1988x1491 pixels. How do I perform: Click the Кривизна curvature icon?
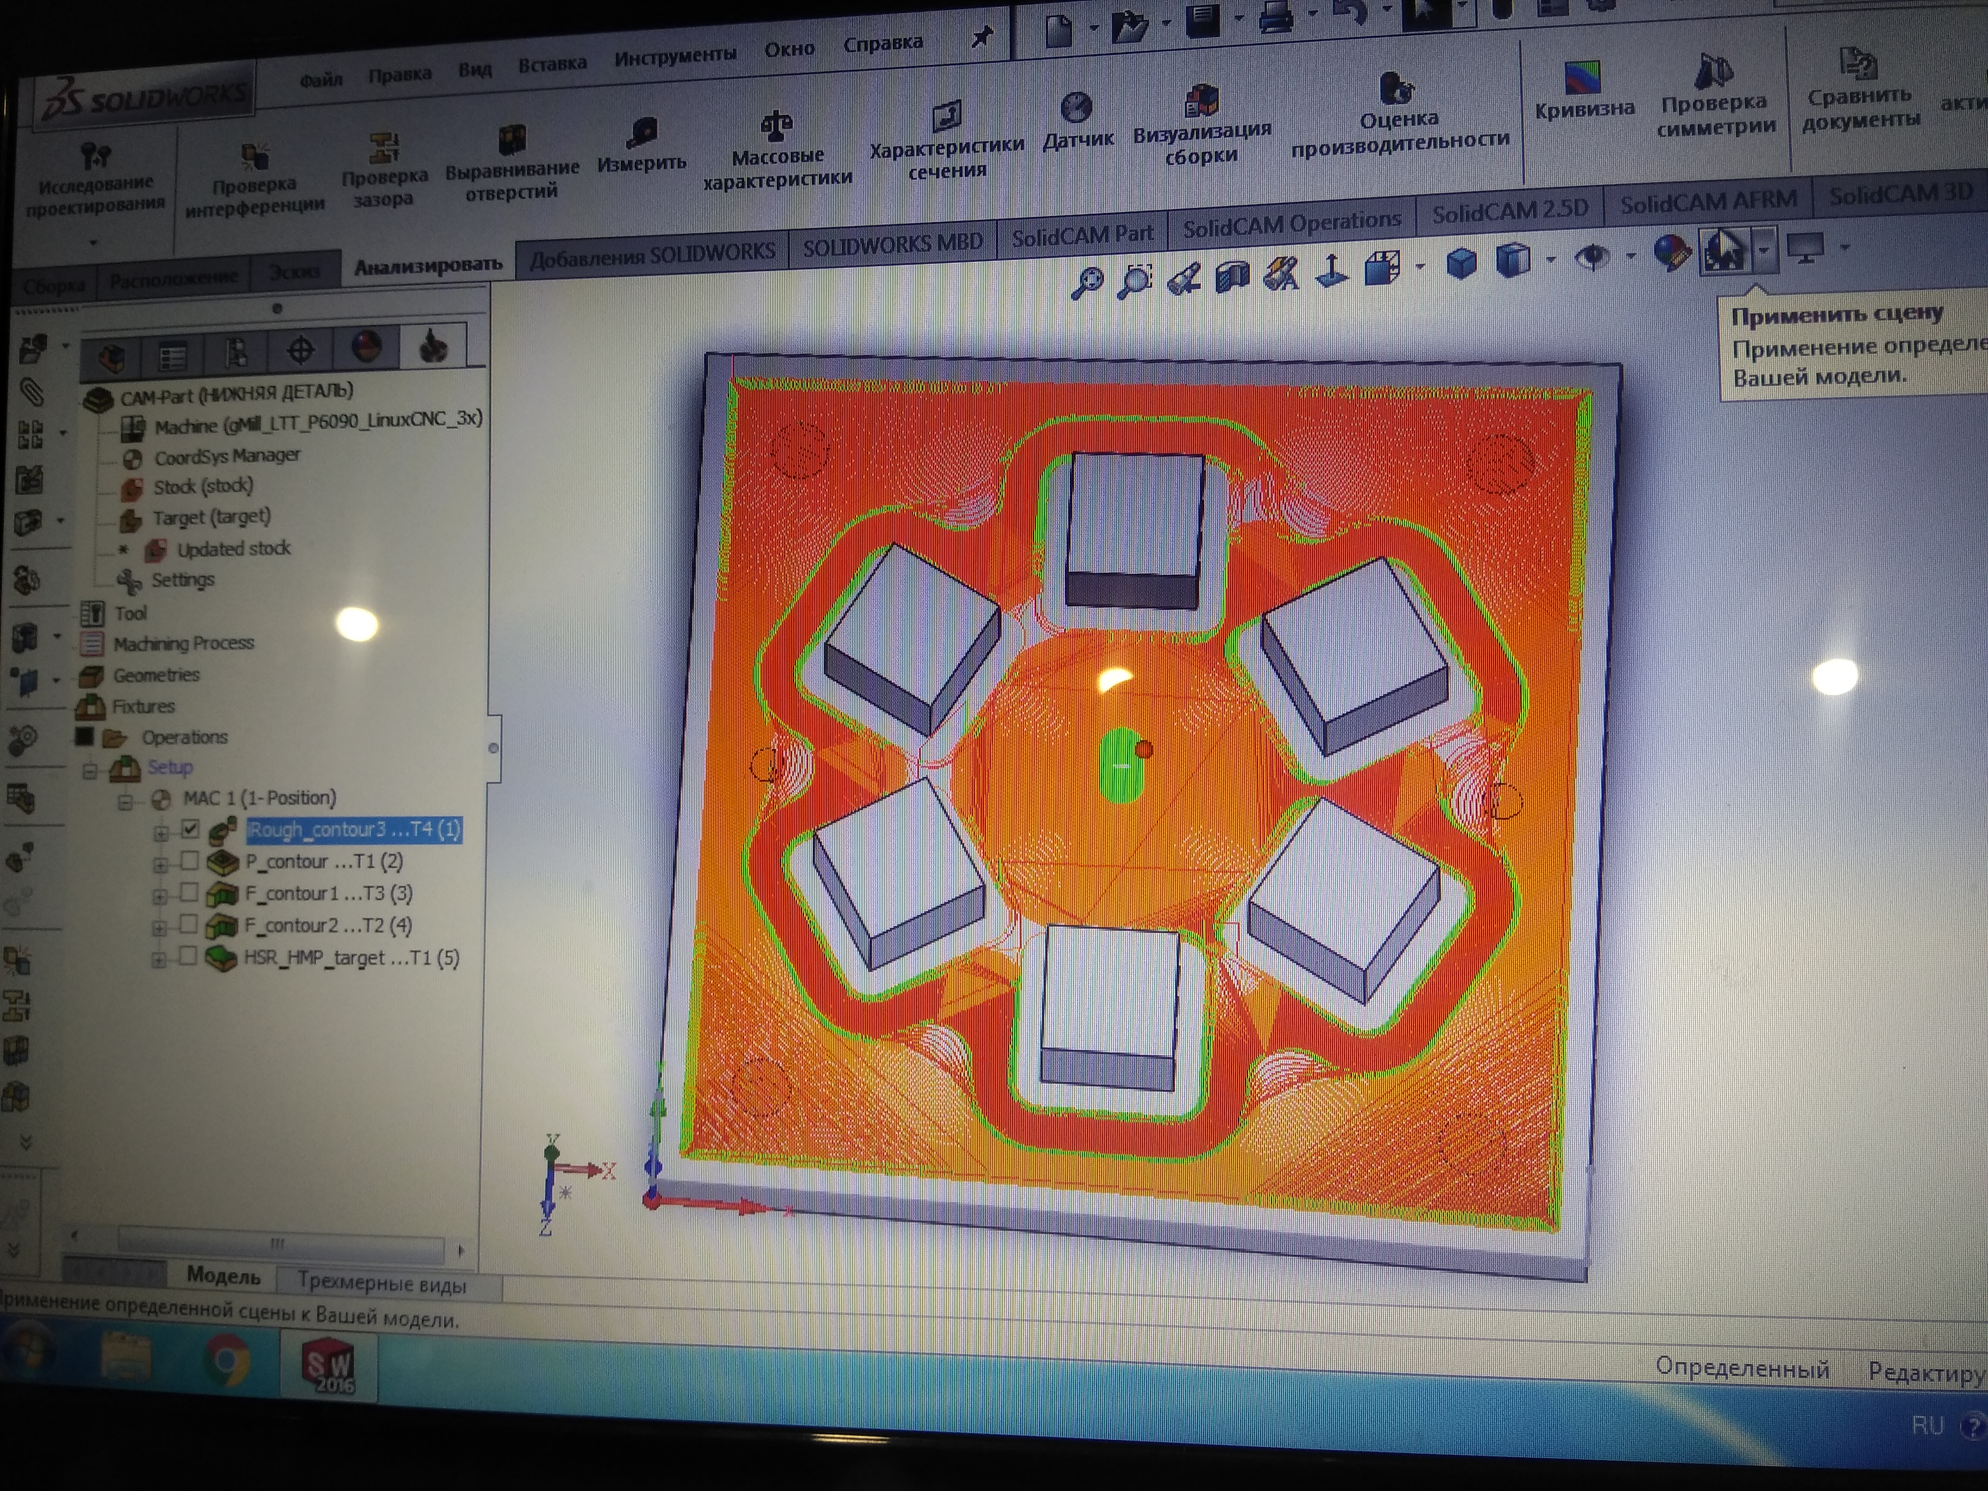[1584, 78]
